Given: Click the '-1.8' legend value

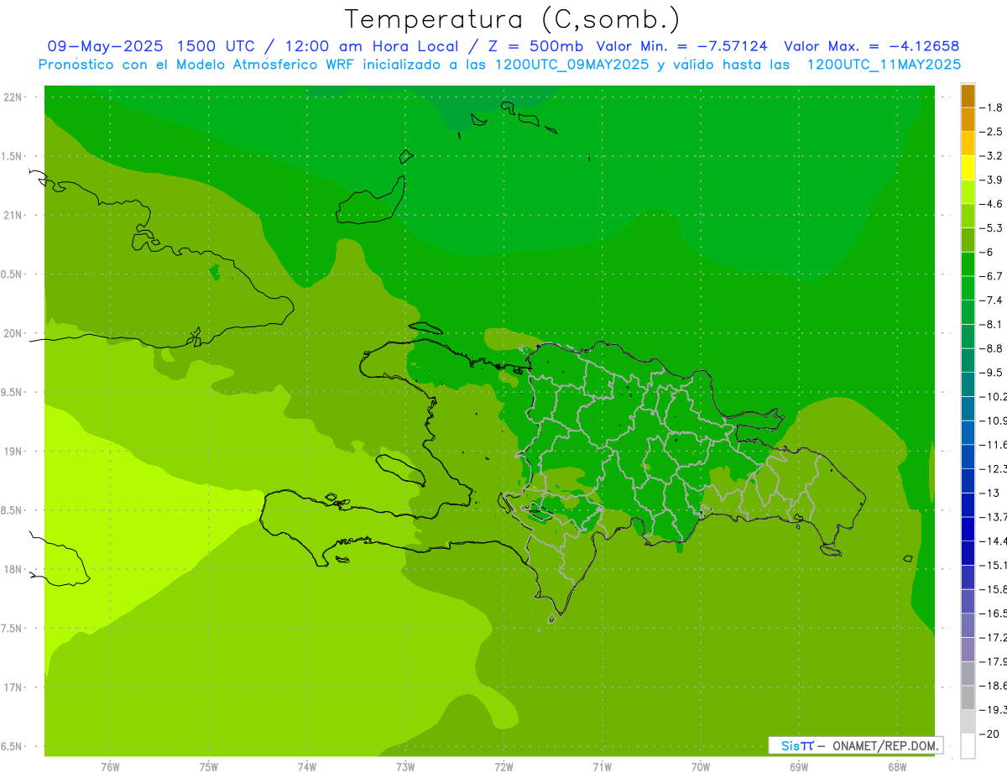Looking at the screenshot, I should tap(992, 107).
